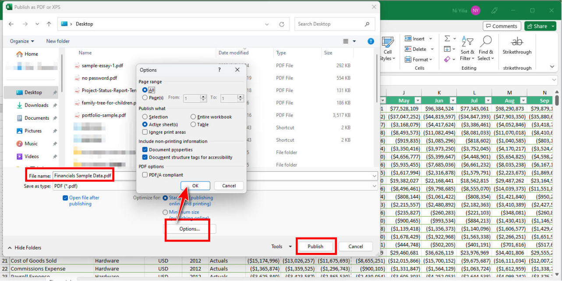
Task: Click the Options dialog help question mark
Action: pos(219,70)
